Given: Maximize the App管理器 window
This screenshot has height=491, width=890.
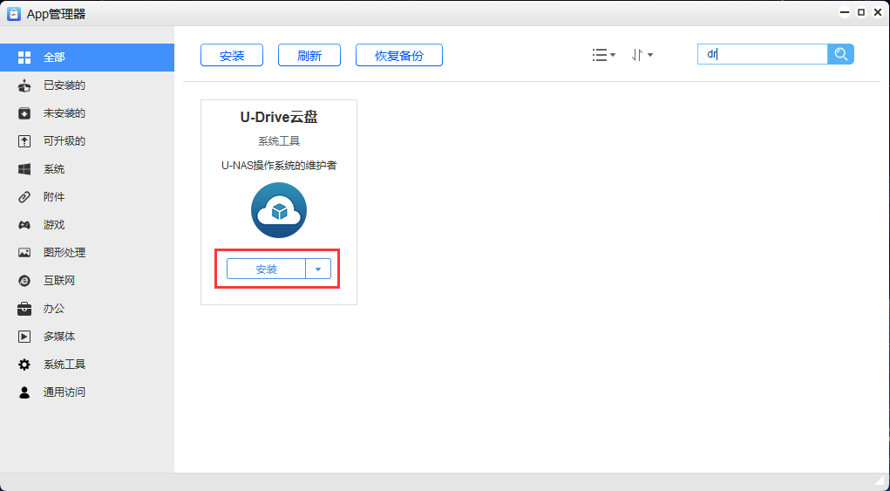Looking at the screenshot, I should (x=861, y=12).
